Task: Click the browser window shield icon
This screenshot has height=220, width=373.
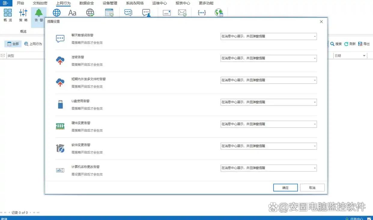Action: (109, 13)
